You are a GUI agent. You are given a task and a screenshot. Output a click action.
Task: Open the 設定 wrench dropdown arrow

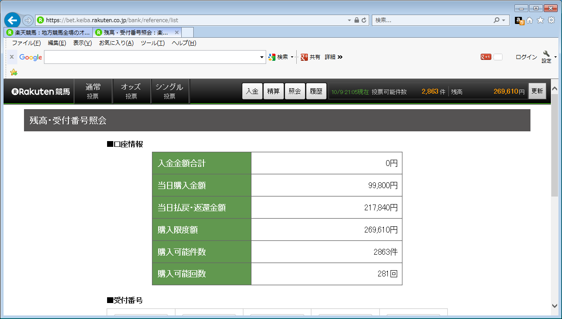[x=555, y=57]
